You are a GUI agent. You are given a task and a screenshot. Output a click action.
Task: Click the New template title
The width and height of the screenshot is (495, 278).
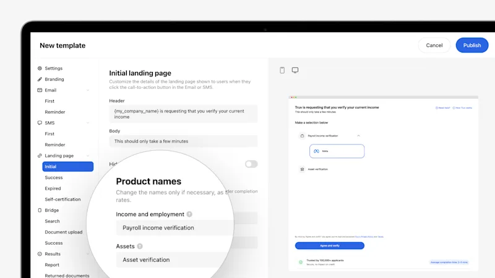62,45
